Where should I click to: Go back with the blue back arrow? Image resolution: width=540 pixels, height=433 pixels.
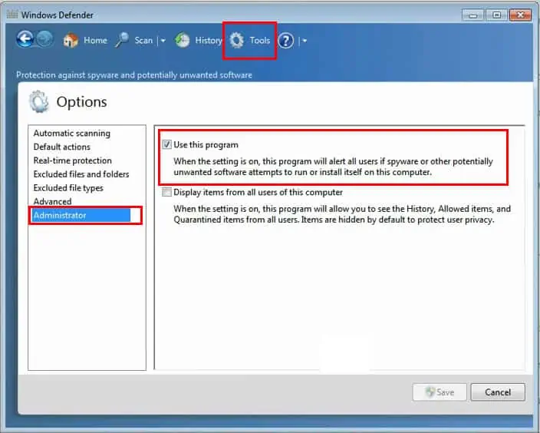(x=25, y=40)
